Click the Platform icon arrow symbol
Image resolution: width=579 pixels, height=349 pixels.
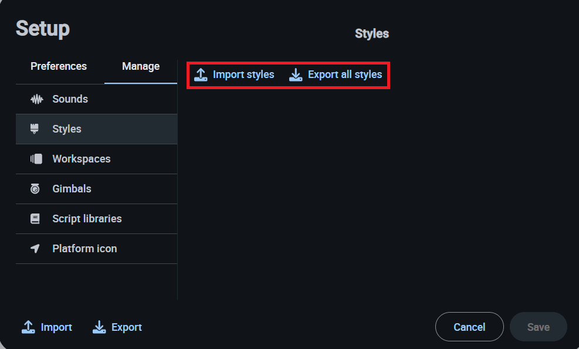click(x=35, y=249)
